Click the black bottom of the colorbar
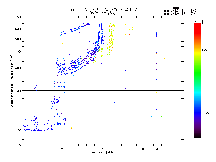Image resolution: width=216 pixels, height=162 pixels. [198, 136]
